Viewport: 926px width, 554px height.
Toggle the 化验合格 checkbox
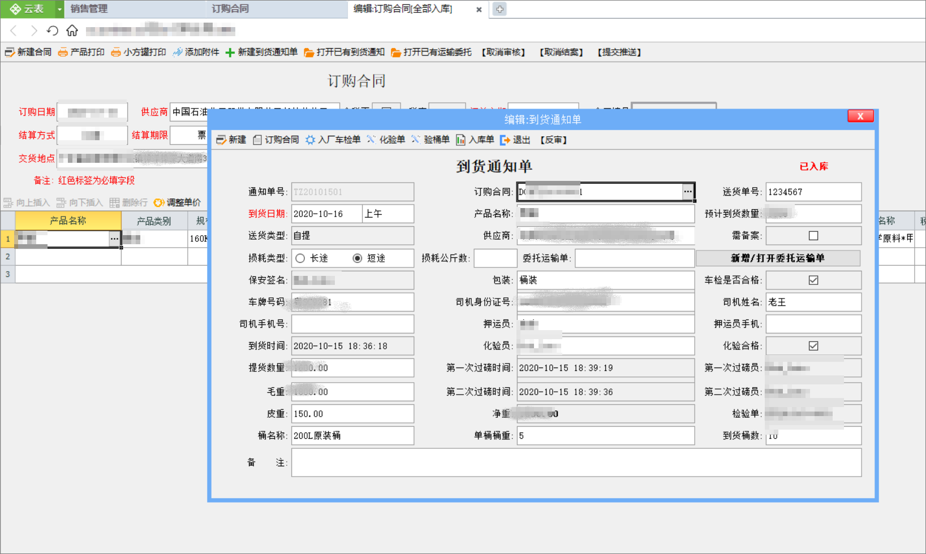tap(813, 345)
